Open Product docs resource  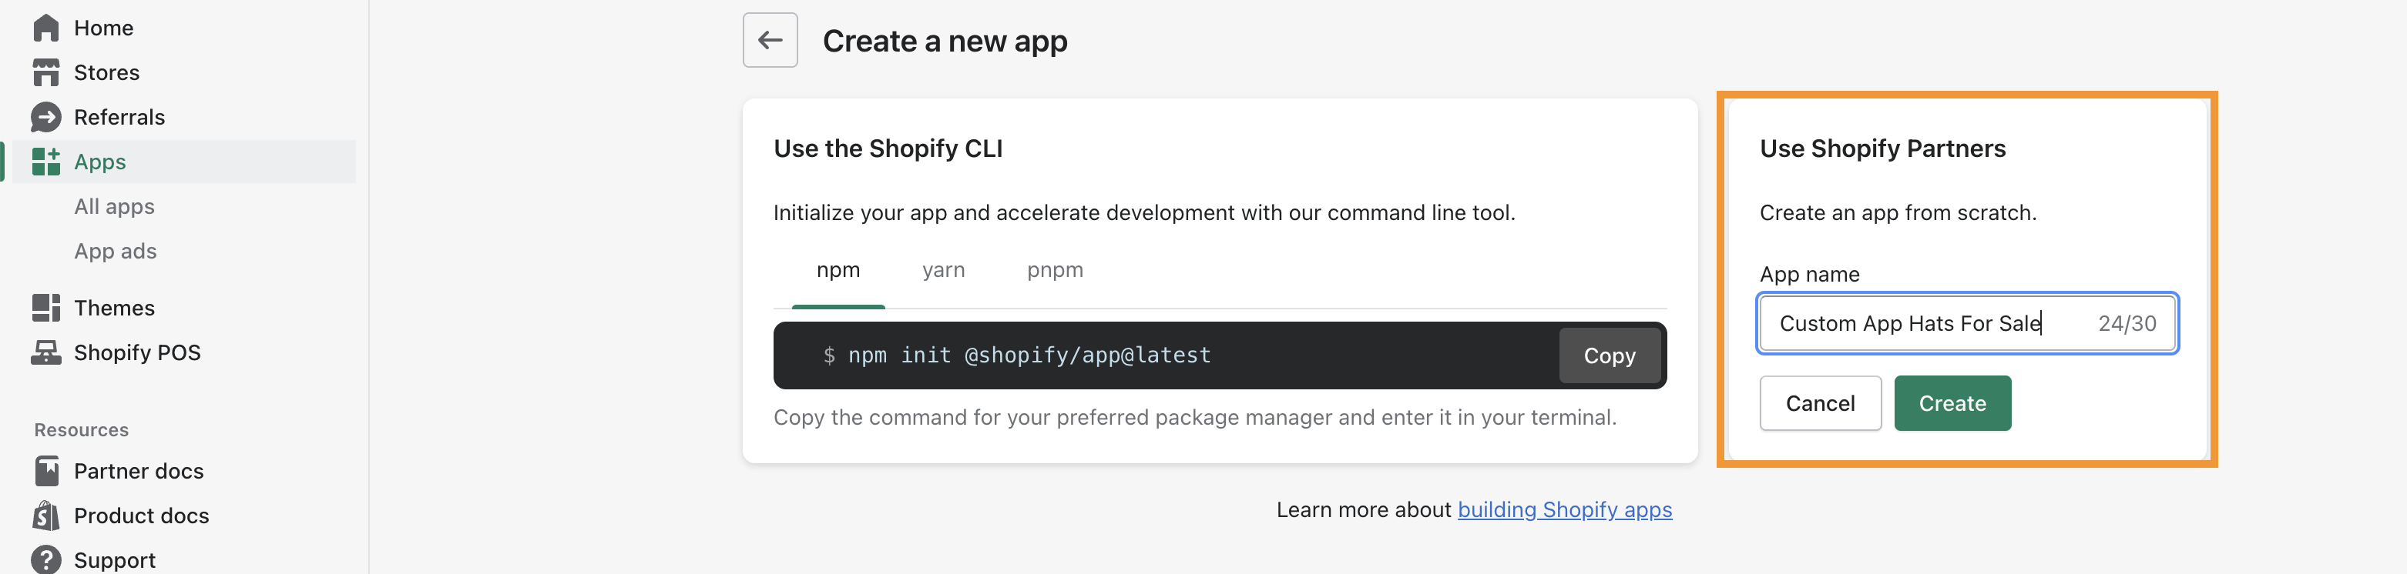(141, 516)
